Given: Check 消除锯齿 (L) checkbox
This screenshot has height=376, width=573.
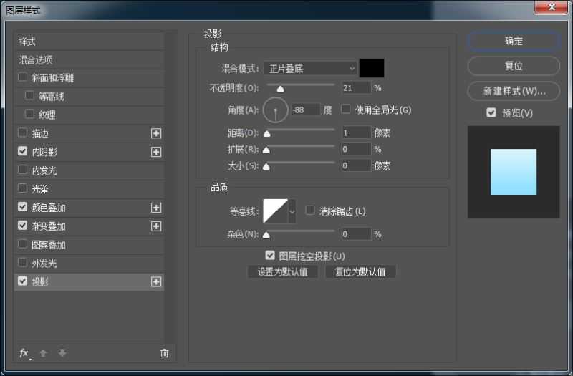Looking at the screenshot, I should 310,210.
